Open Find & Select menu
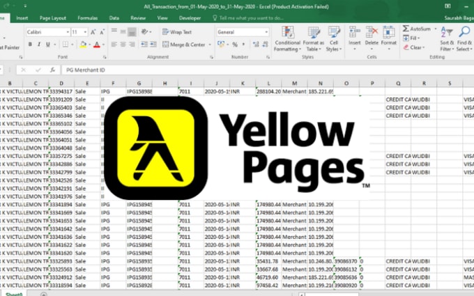The image size is (474, 296). (464, 39)
